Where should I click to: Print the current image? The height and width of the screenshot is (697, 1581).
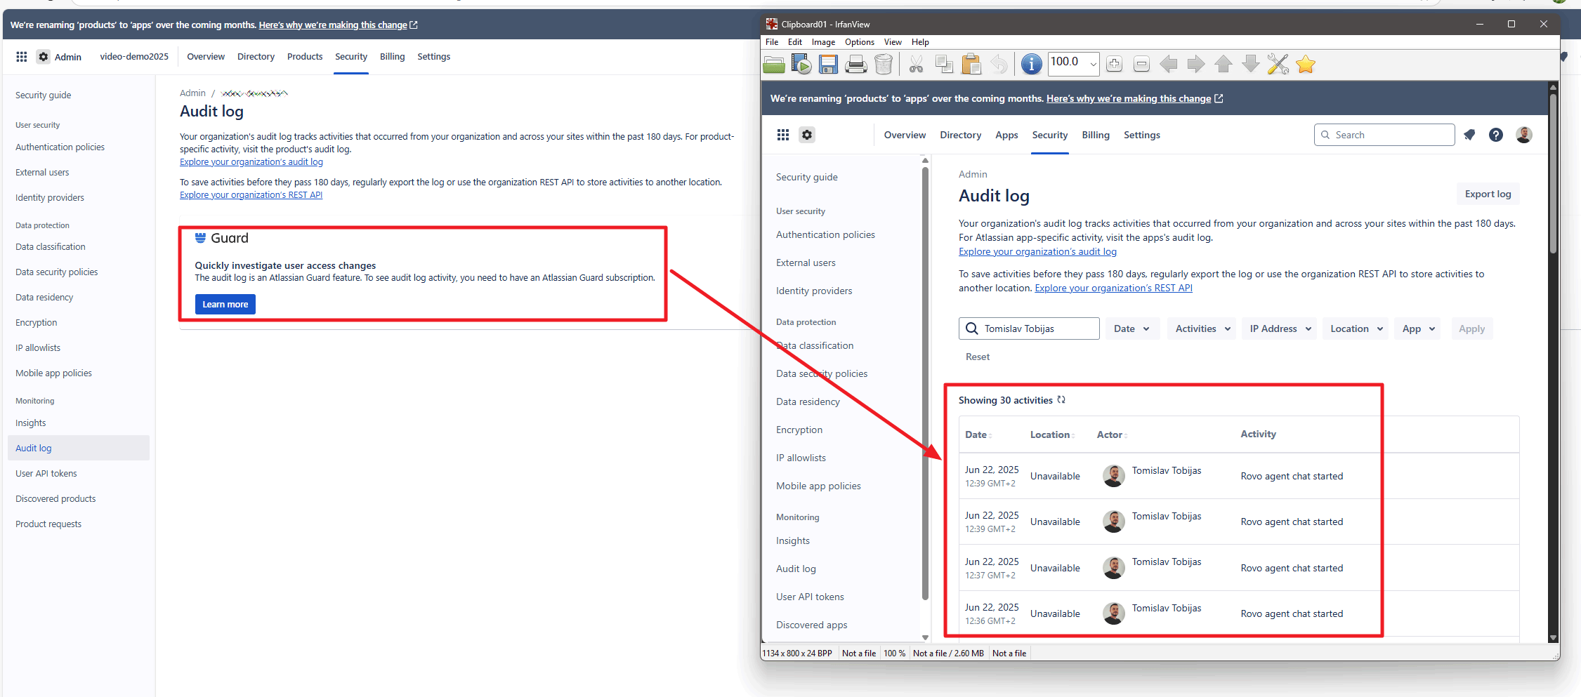[856, 64]
